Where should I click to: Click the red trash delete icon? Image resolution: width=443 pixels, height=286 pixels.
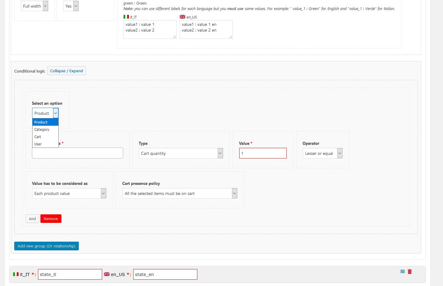(410, 272)
